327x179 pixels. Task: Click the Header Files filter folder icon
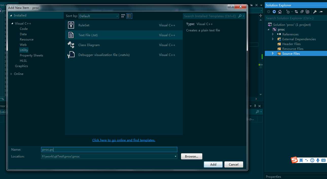279,44
